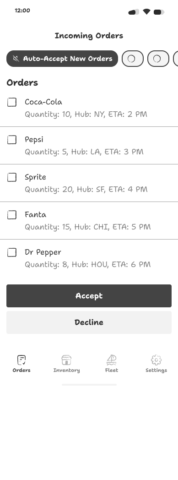Select the Sprite order checkbox
The width and height of the screenshot is (178, 480).
(12, 177)
